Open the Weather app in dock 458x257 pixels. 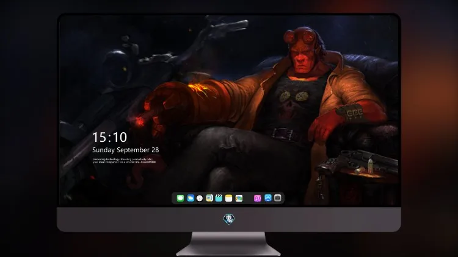191,198
